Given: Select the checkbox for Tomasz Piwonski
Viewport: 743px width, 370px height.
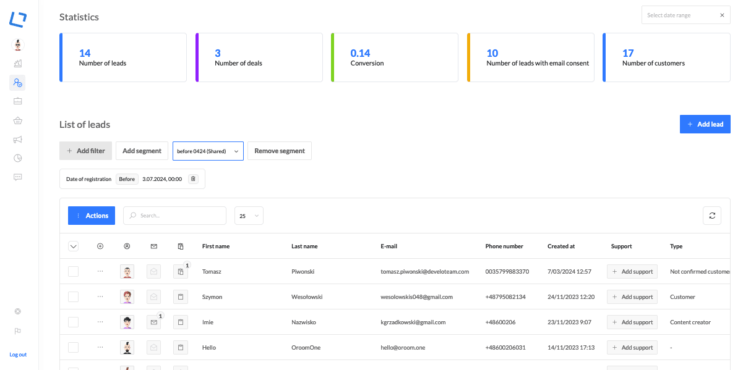Looking at the screenshot, I should (74, 272).
